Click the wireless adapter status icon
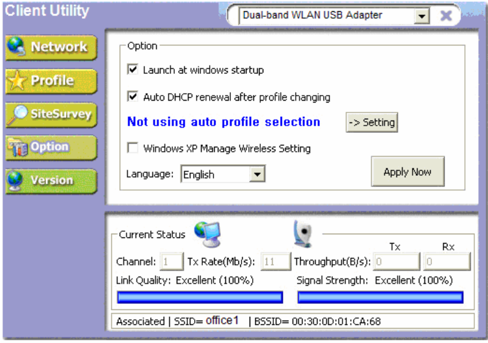 click(x=303, y=234)
